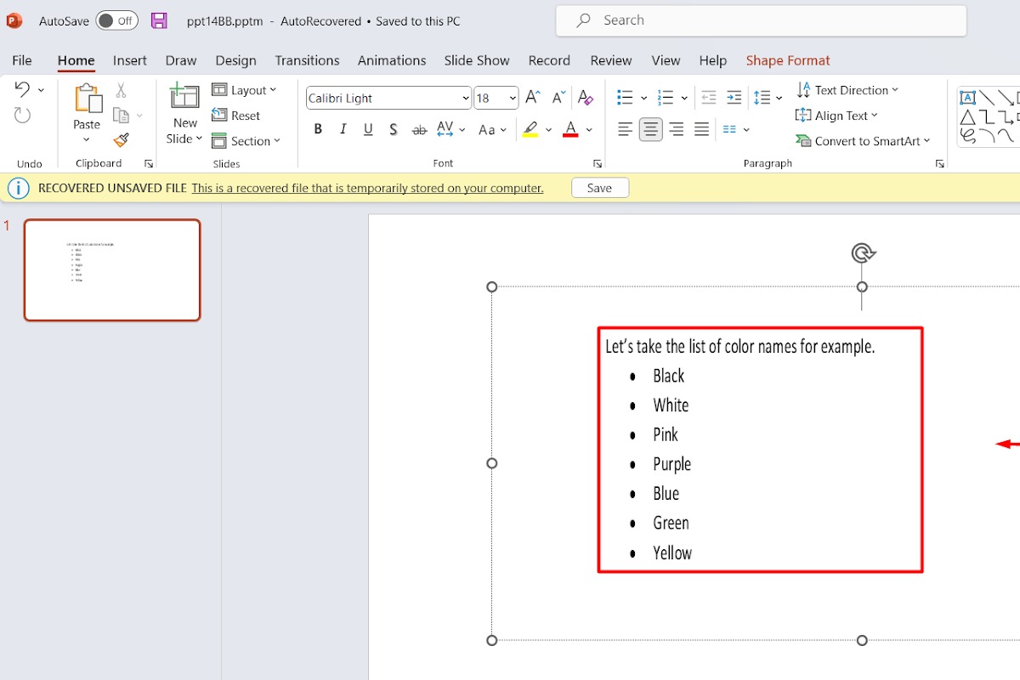Image resolution: width=1020 pixels, height=680 pixels.
Task: Open Clipboard group dialog launcher
Action: 149,163
